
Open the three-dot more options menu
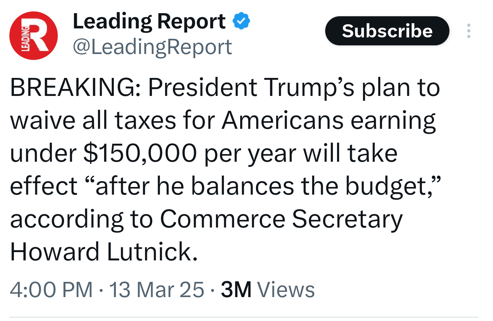coord(468,31)
